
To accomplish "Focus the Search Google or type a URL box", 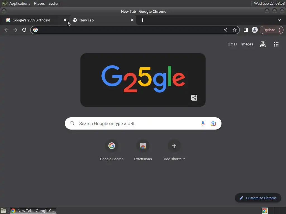I will [143, 123].
